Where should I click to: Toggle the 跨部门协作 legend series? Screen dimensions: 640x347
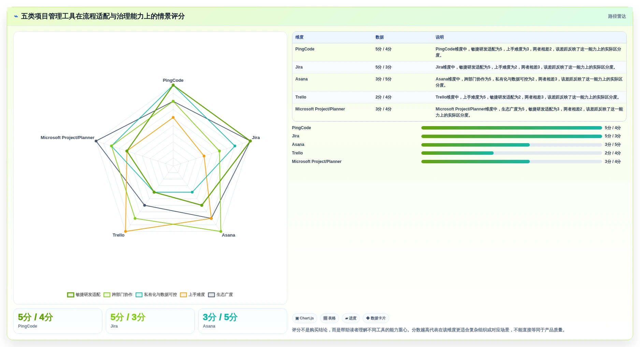[118, 295]
